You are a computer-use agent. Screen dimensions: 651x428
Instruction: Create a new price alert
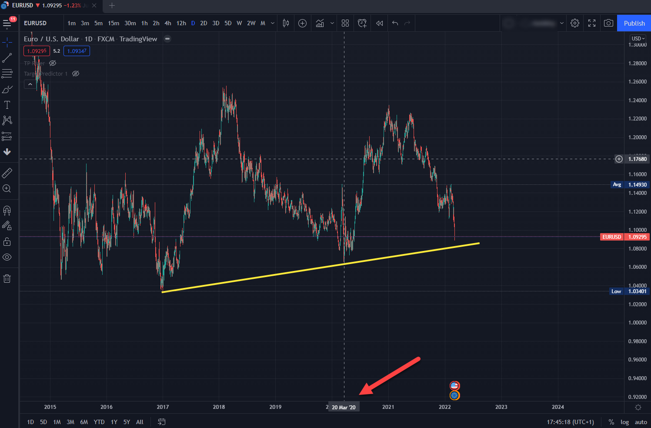(362, 23)
